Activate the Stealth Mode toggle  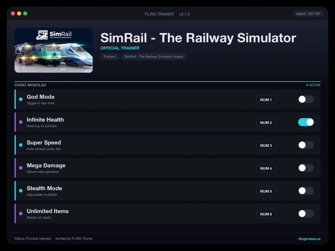click(x=306, y=191)
